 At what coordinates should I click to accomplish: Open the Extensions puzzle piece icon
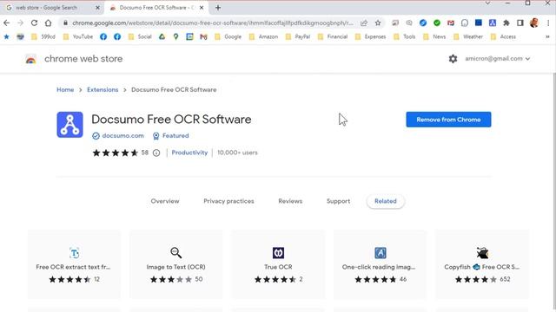click(506, 23)
